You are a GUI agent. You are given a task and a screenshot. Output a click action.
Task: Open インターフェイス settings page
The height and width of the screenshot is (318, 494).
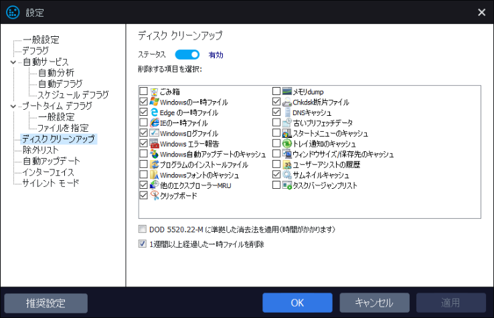48,172
